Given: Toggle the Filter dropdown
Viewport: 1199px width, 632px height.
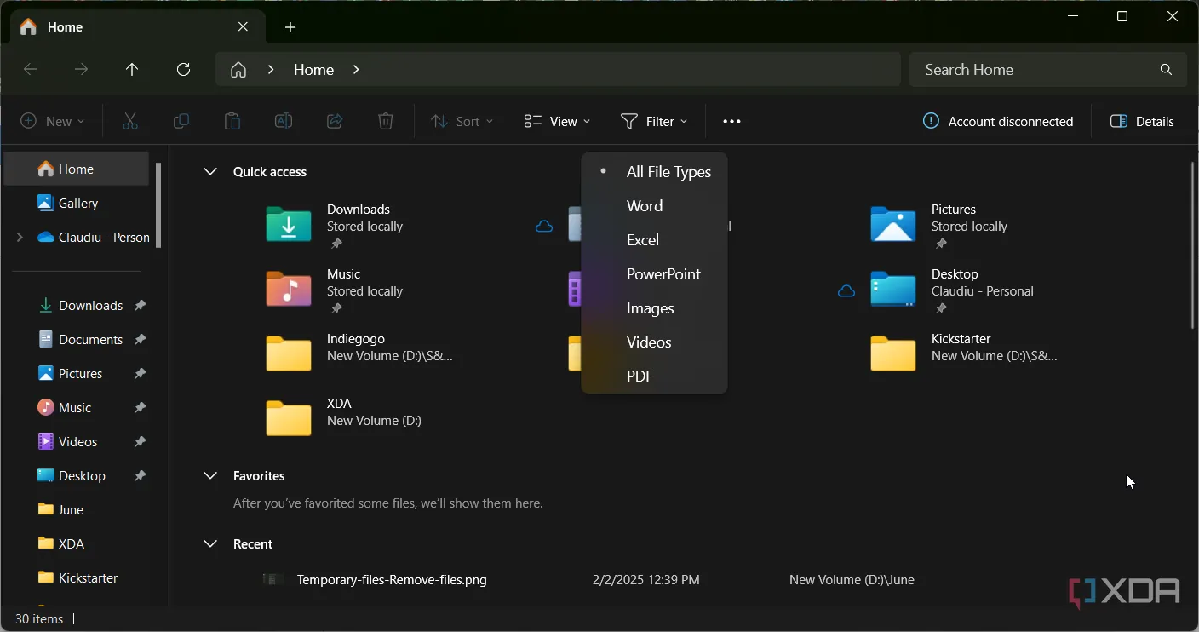Looking at the screenshot, I should 654,121.
